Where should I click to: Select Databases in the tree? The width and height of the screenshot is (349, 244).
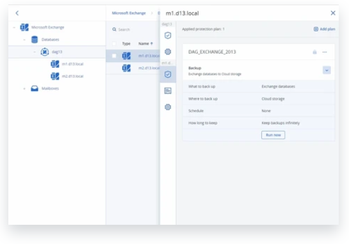click(x=51, y=40)
